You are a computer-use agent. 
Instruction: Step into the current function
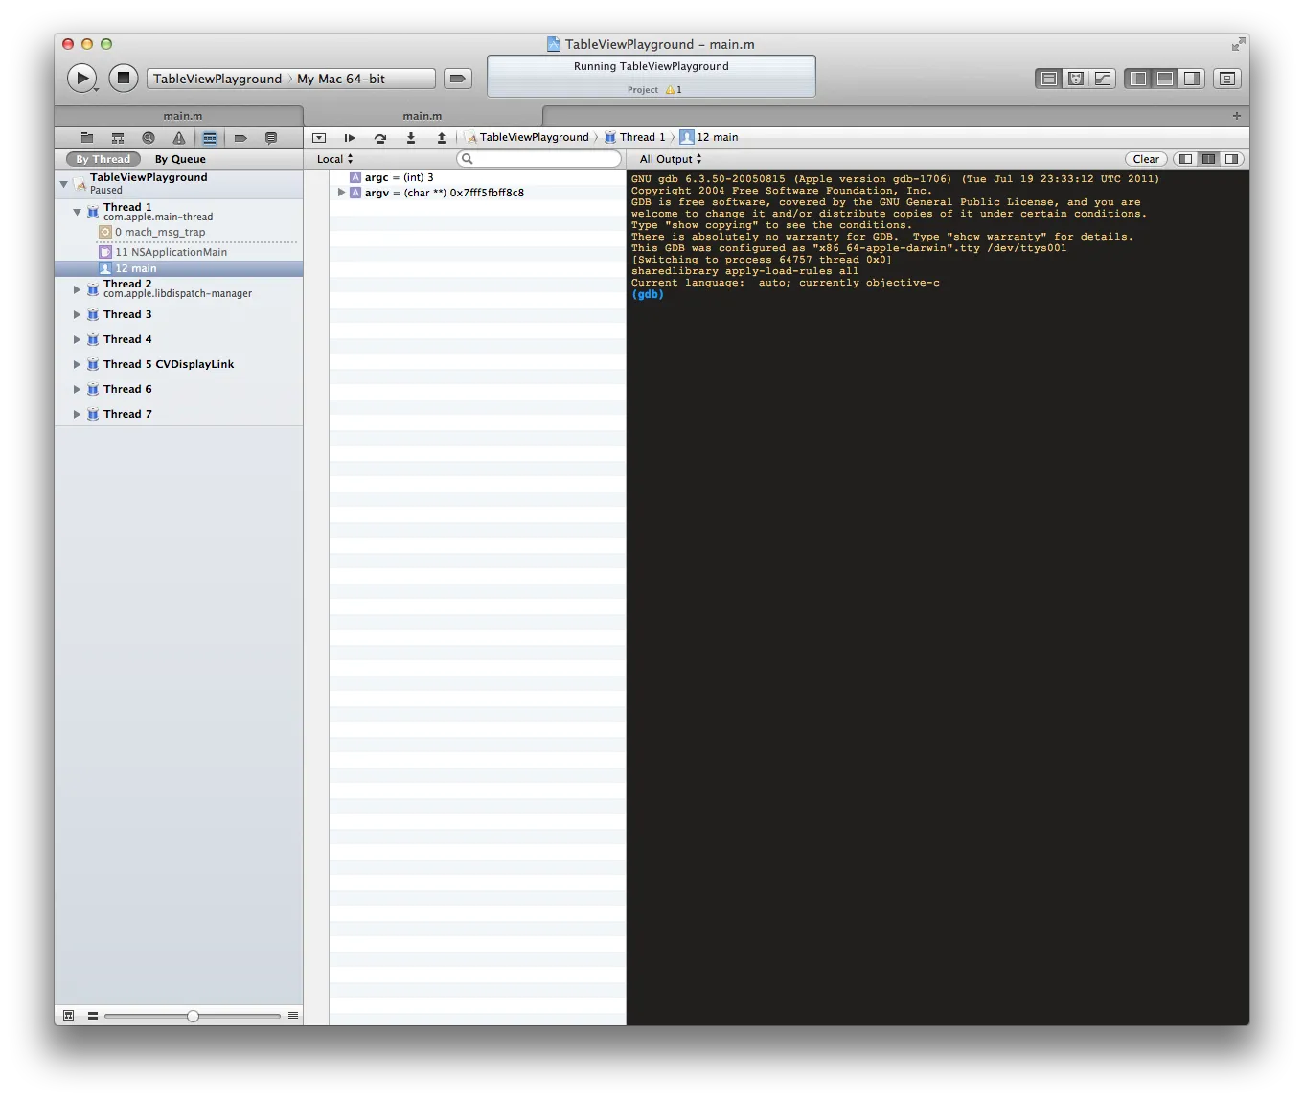[411, 138]
